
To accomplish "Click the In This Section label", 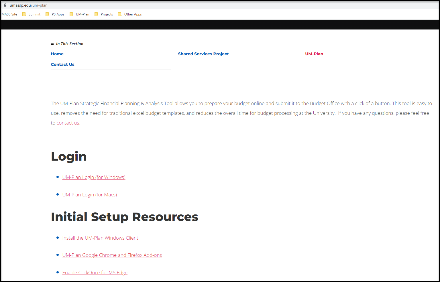I will (x=70, y=44).
